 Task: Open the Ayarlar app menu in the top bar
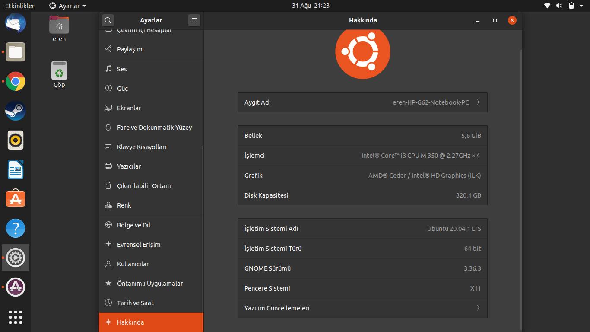click(68, 6)
